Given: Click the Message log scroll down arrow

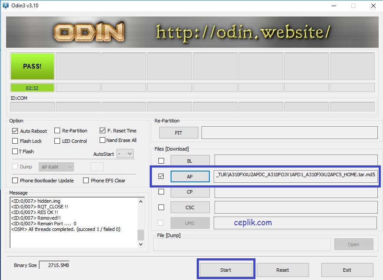Looking at the screenshot, I should 141,244.
